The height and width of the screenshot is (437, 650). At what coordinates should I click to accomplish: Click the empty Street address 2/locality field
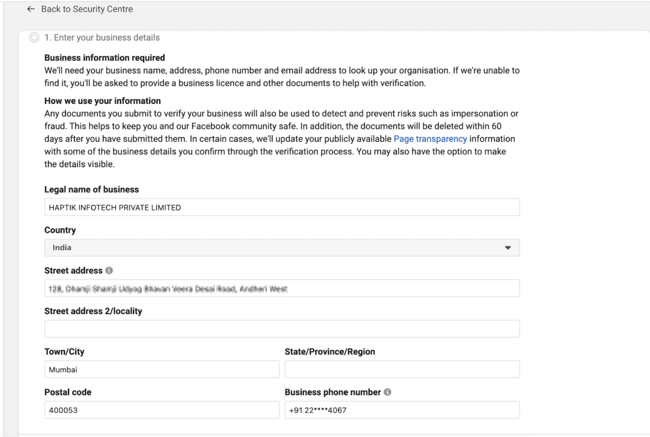click(282, 328)
